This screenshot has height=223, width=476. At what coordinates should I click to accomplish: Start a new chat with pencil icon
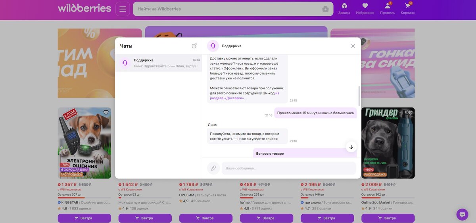(x=194, y=46)
